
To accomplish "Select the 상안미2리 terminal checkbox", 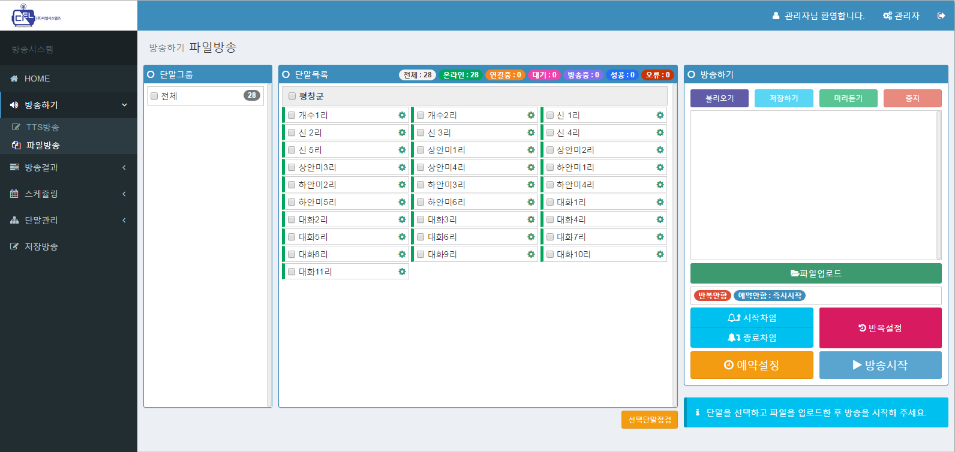I will pyautogui.click(x=550, y=150).
